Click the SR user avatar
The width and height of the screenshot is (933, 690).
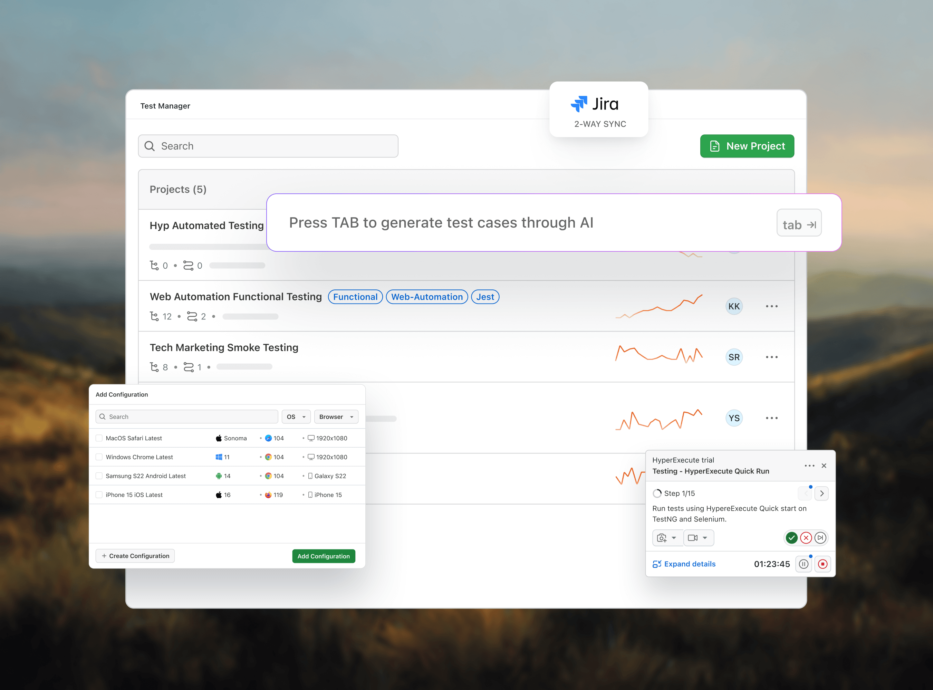734,357
